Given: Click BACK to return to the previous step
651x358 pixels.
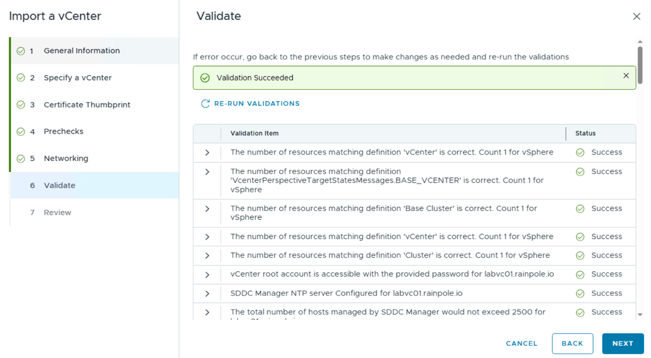Looking at the screenshot, I should click(x=572, y=343).
